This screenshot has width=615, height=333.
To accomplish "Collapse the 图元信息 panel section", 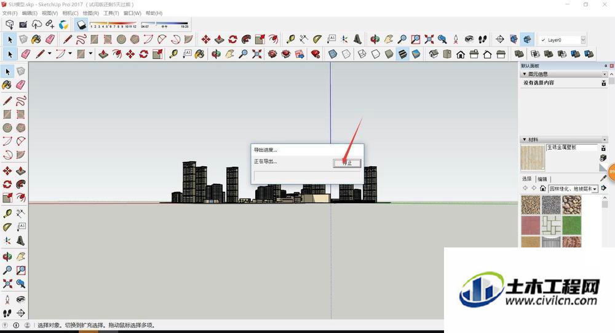I will tap(525, 74).
